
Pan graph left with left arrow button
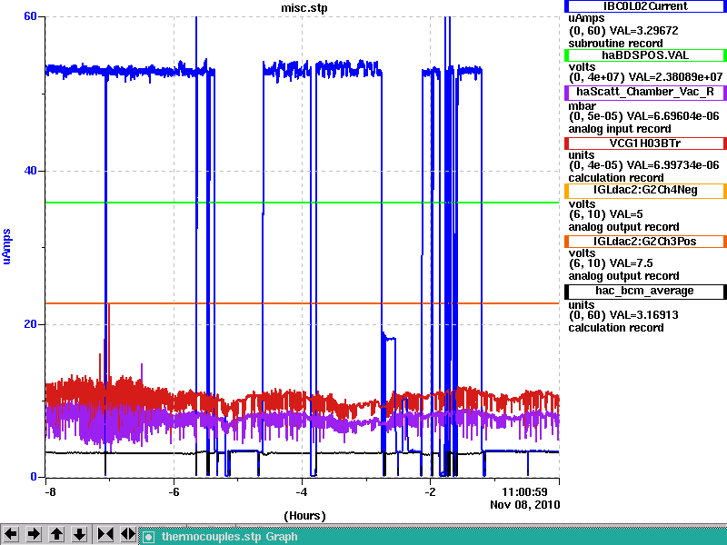click(x=11, y=534)
